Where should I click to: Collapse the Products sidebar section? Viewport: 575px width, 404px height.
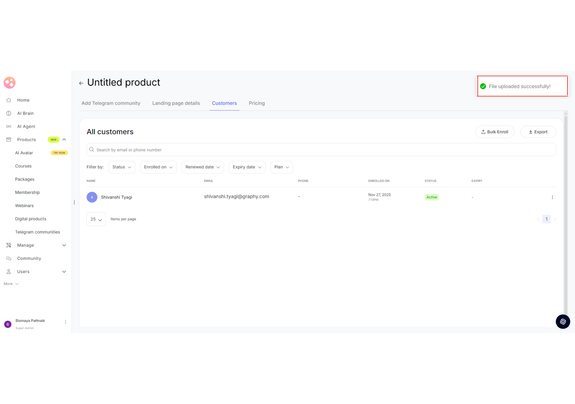tap(64, 140)
